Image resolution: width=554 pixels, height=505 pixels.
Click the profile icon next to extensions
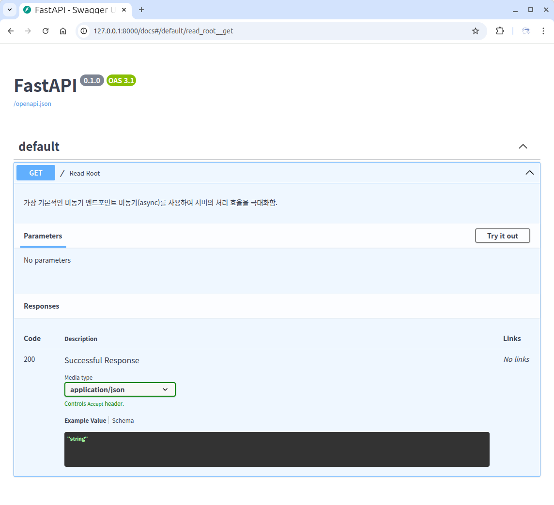526,31
